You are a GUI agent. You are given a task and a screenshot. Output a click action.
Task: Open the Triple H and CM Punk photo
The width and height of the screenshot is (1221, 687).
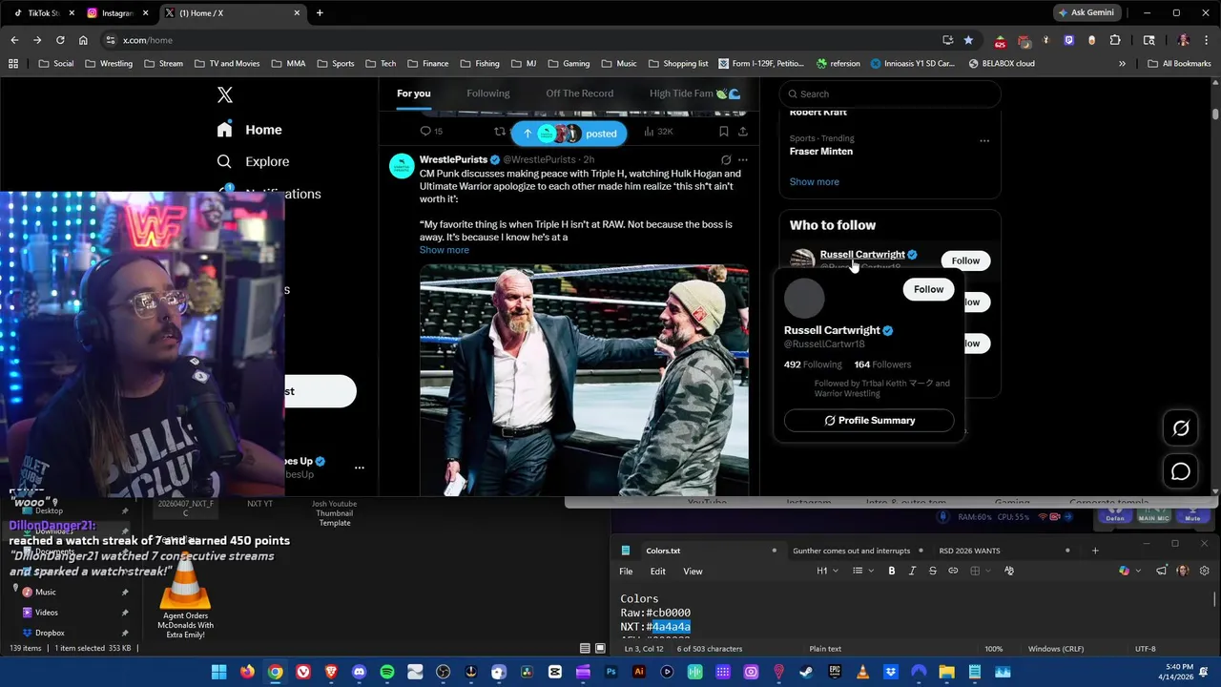584,380
